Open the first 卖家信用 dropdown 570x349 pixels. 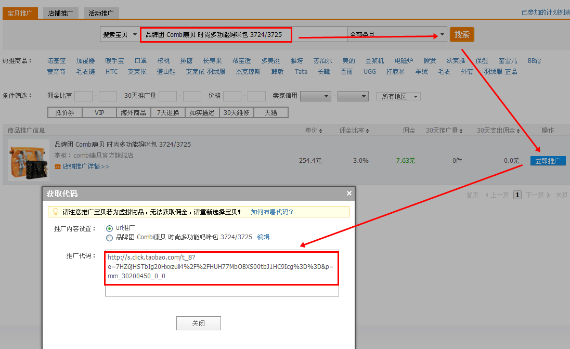click(316, 96)
